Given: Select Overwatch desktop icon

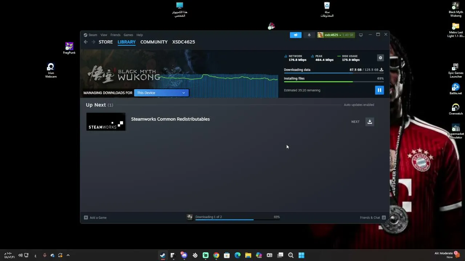Looking at the screenshot, I should [x=456, y=109].
